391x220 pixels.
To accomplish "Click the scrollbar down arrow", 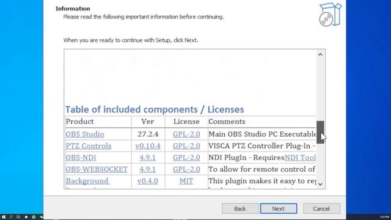I will click(320, 184).
